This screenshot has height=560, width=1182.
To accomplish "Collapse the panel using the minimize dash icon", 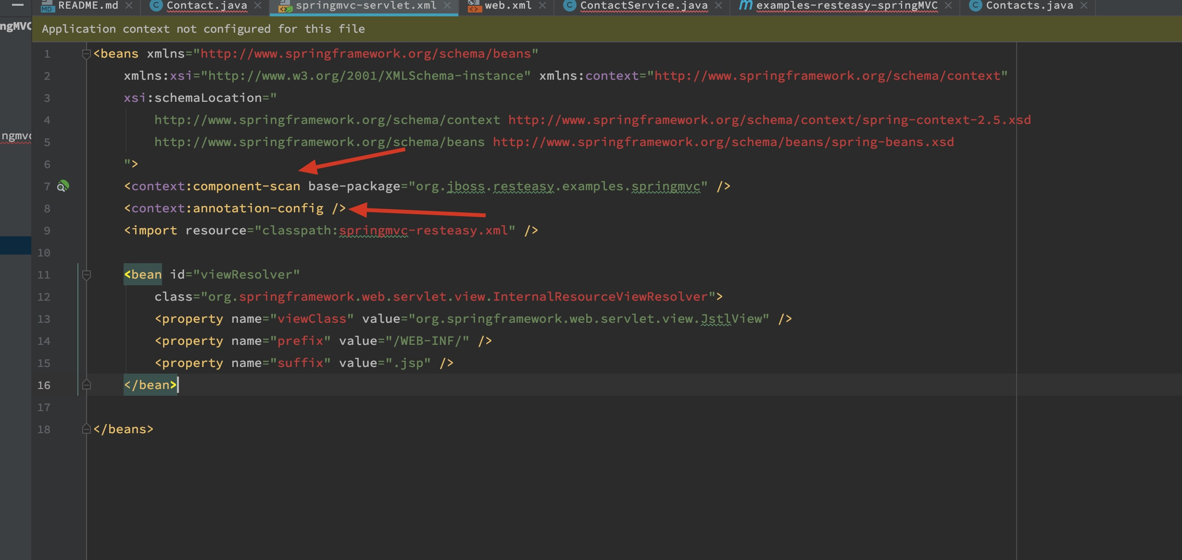I will point(17,5).
